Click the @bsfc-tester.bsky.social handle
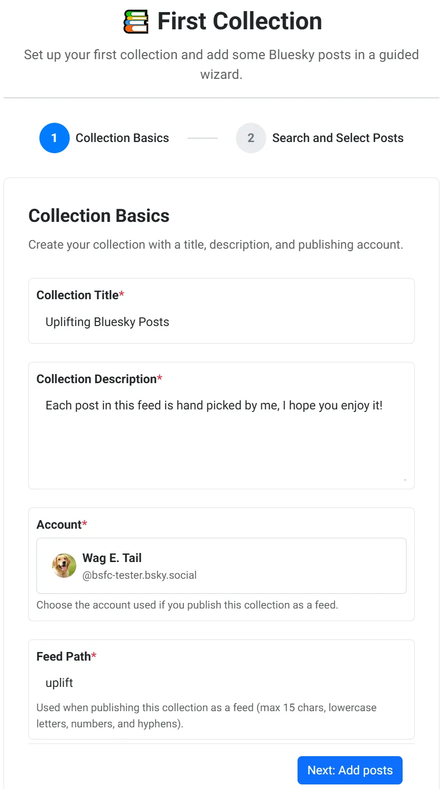443x789 pixels. coord(139,575)
